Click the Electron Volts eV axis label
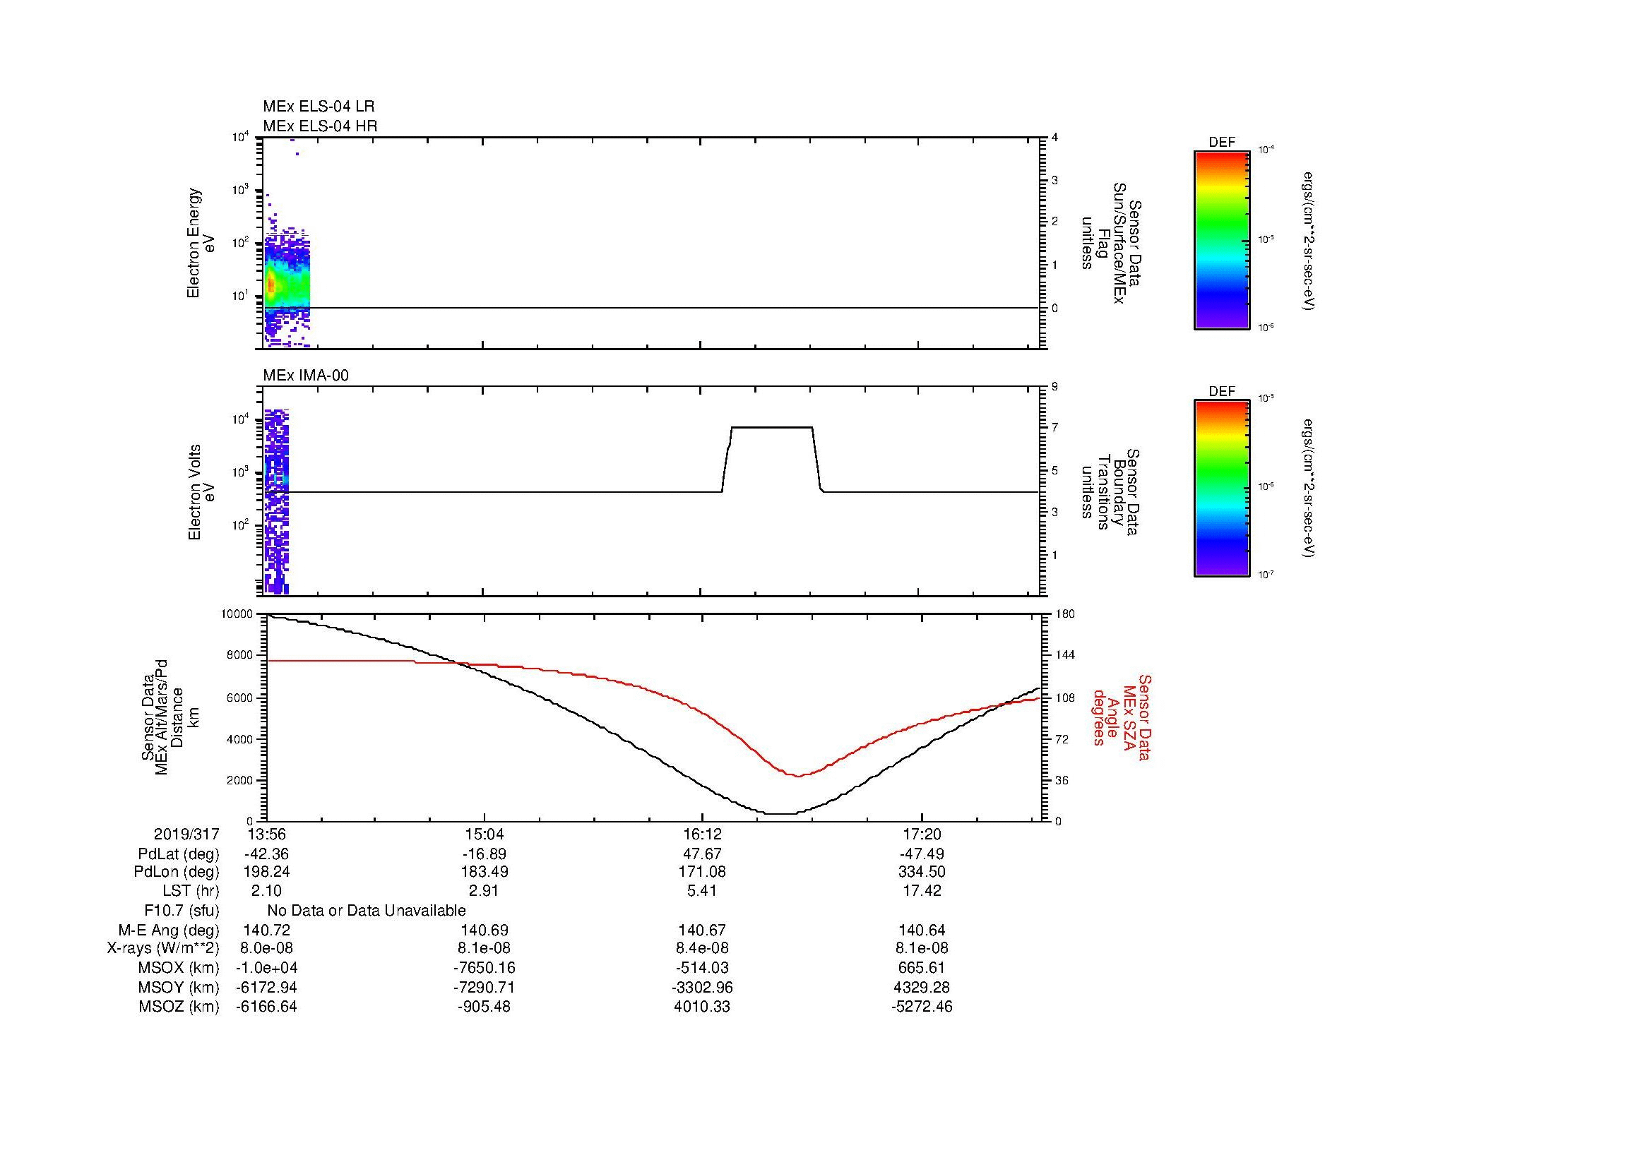Screen dimensions: 1652x1167 tap(201, 492)
